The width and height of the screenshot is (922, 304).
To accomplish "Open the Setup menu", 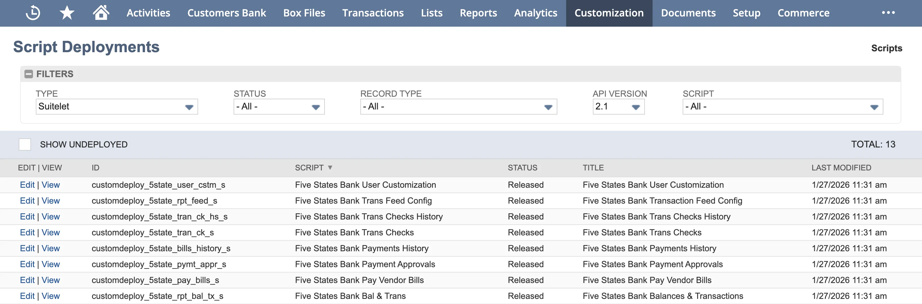I will [746, 13].
